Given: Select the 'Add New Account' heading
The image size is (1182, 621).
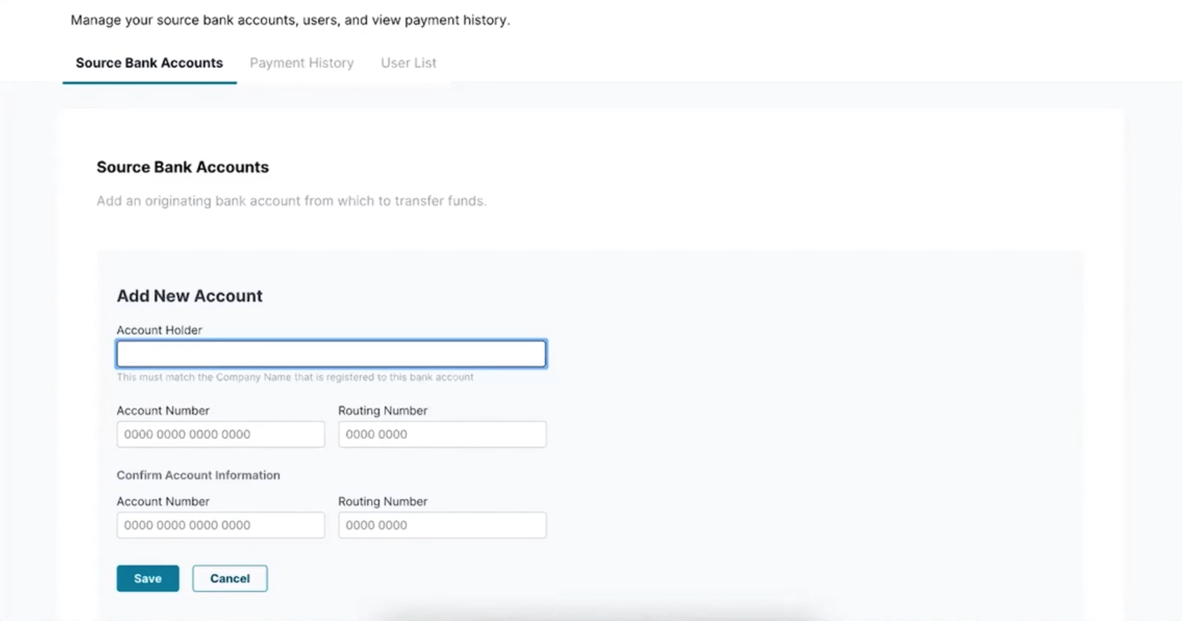Looking at the screenshot, I should (x=190, y=296).
